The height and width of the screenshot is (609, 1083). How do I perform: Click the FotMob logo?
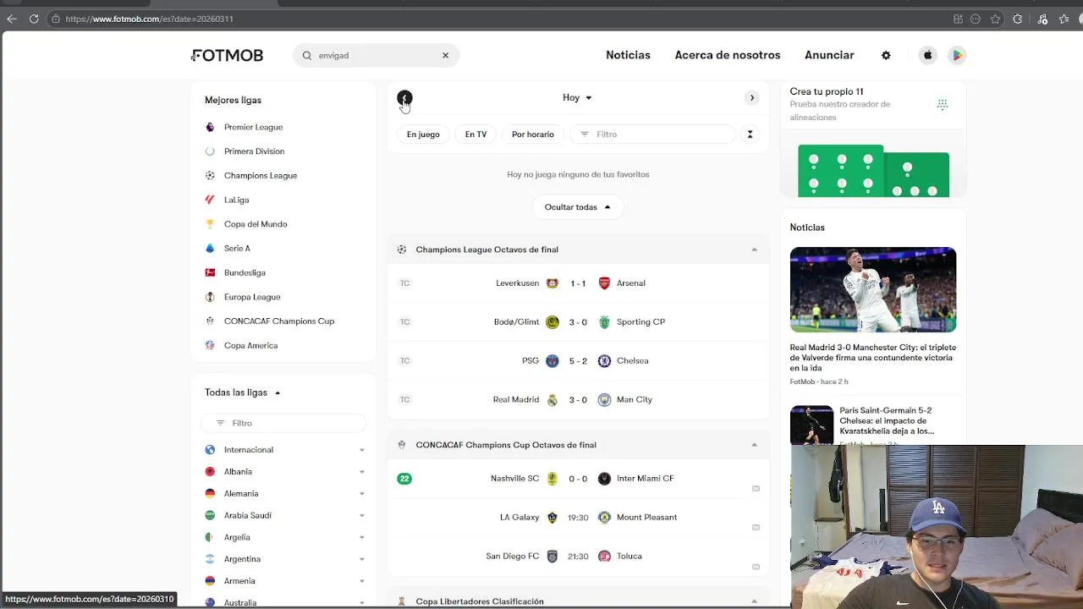pyautogui.click(x=227, y=55)
